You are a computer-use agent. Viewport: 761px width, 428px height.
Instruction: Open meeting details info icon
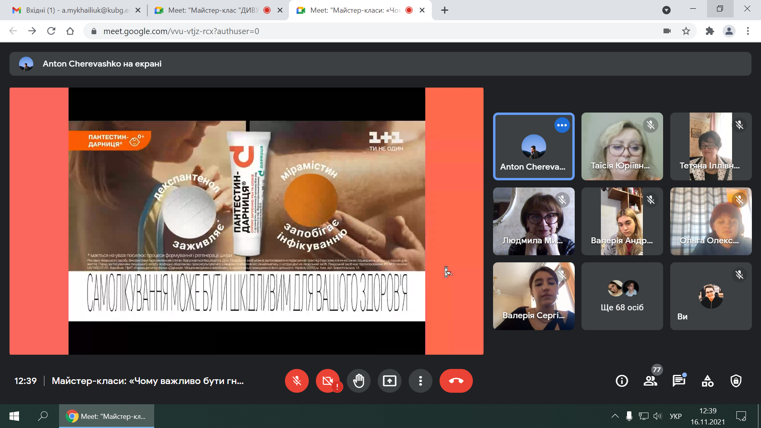pyautogui.click(x=621, y=381)
